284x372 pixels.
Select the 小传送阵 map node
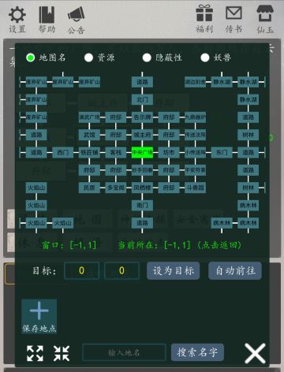pos(195,152)
